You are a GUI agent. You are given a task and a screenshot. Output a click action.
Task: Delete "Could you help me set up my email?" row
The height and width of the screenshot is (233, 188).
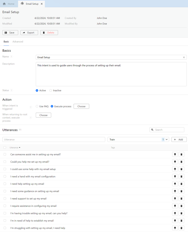click(181, 162)
